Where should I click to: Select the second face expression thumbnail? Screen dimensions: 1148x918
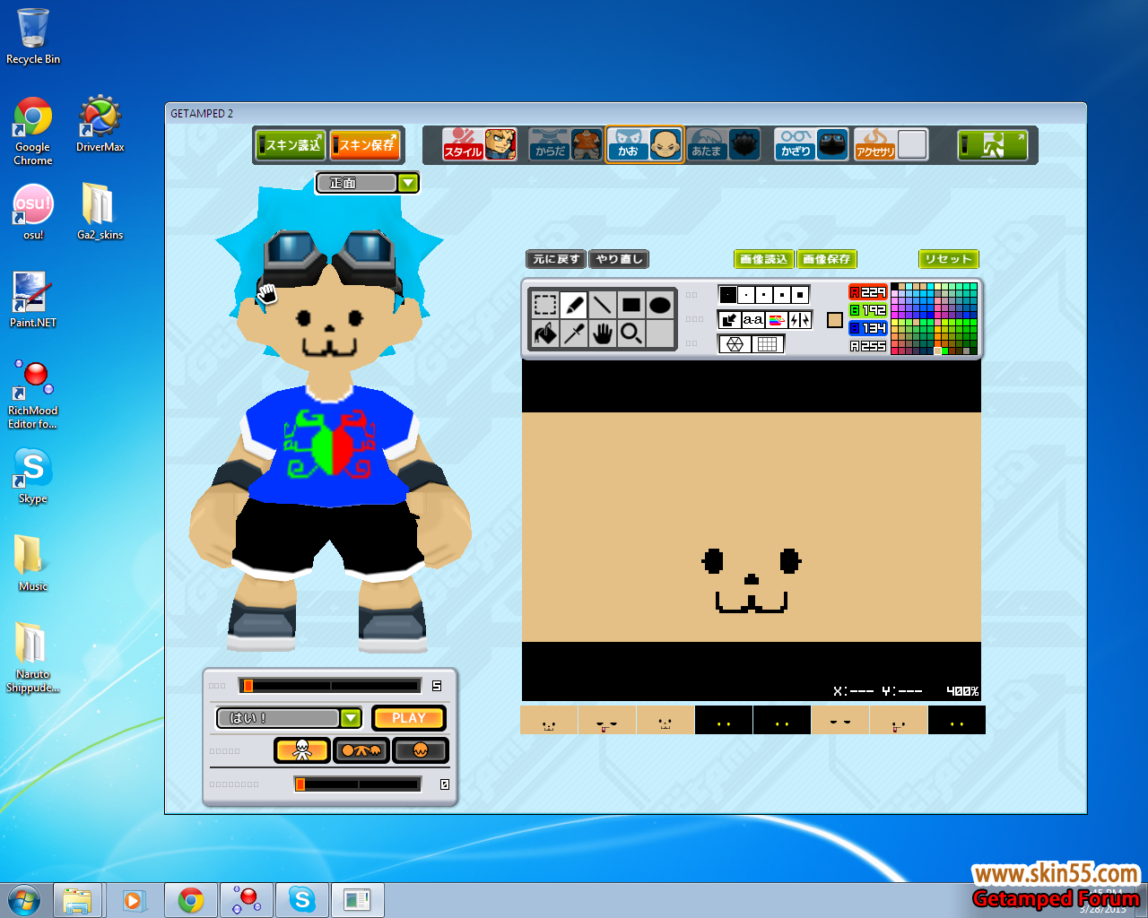(x=607, y=720)
